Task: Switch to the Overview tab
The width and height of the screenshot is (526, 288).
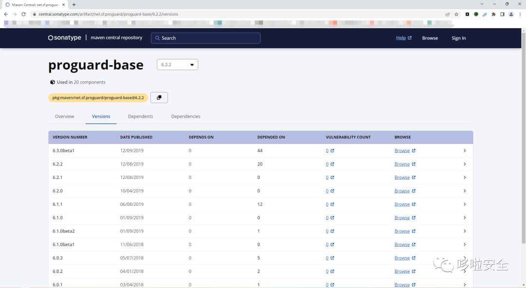Action: click(64, 116)
